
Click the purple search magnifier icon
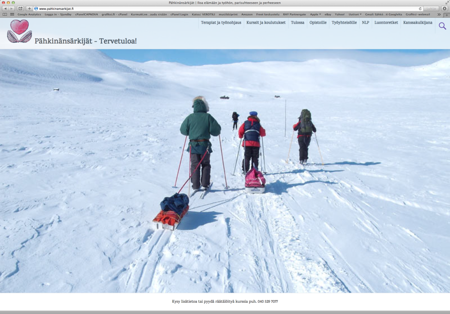click(x=442, y=26)
